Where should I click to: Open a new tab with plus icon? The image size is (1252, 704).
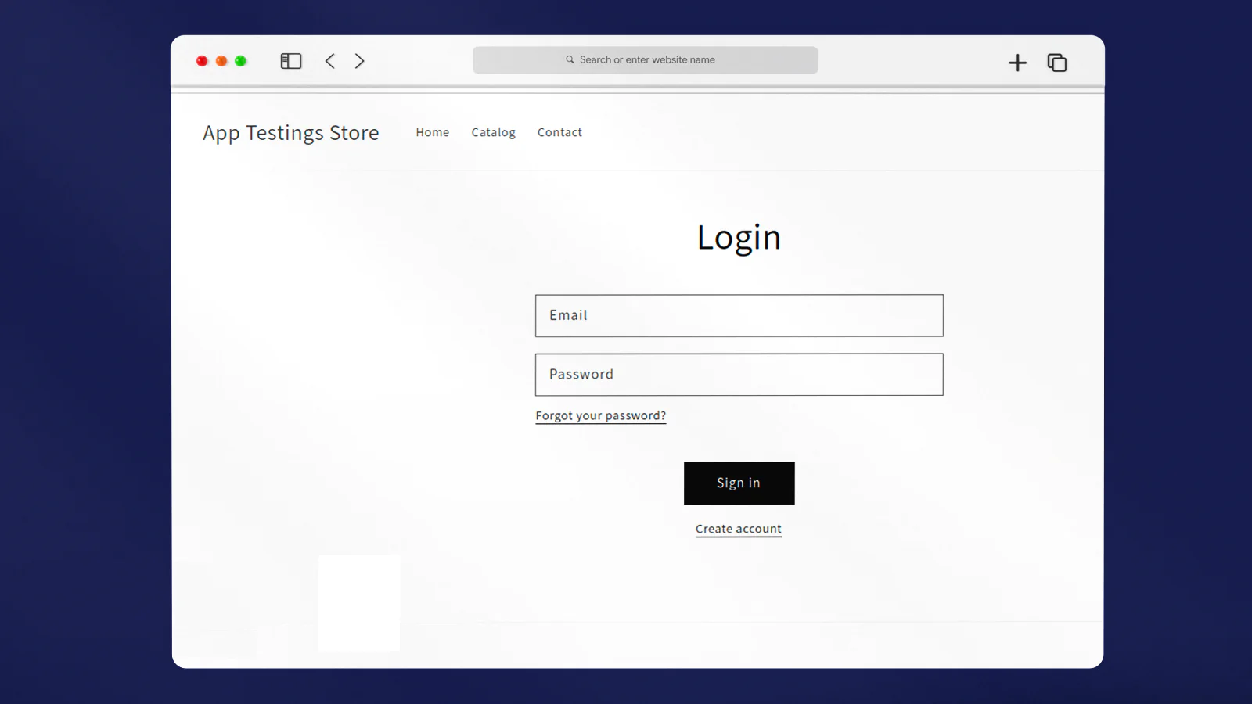point(1017,63)
